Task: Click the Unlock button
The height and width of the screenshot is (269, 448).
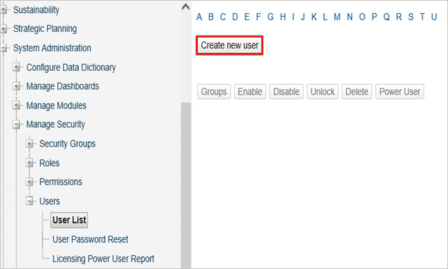Action: pyautogui.click(x=323, y=92)
